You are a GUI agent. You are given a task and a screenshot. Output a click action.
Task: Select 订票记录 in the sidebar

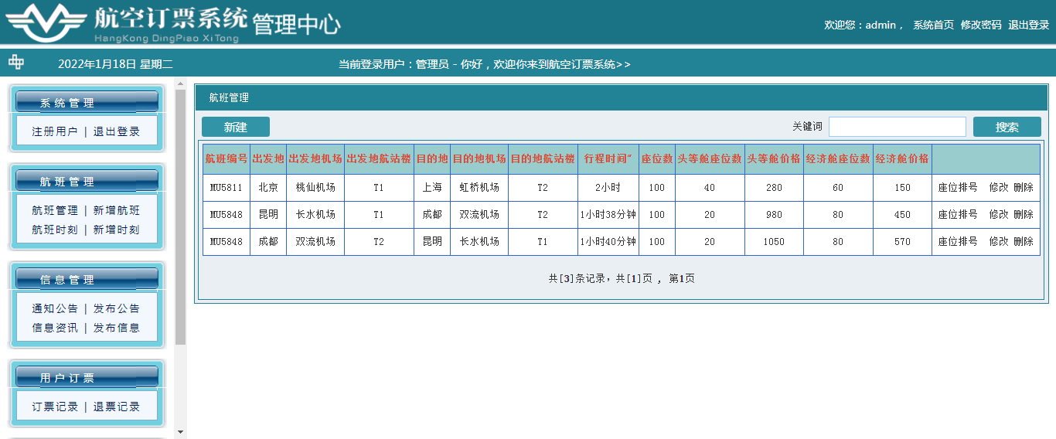coord(55,407)
